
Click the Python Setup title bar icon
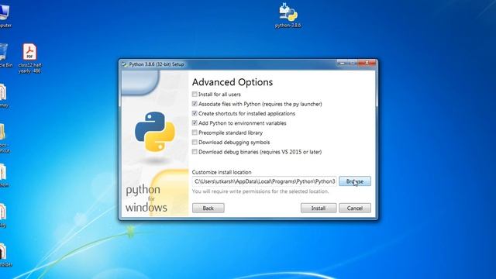[124, 64]
